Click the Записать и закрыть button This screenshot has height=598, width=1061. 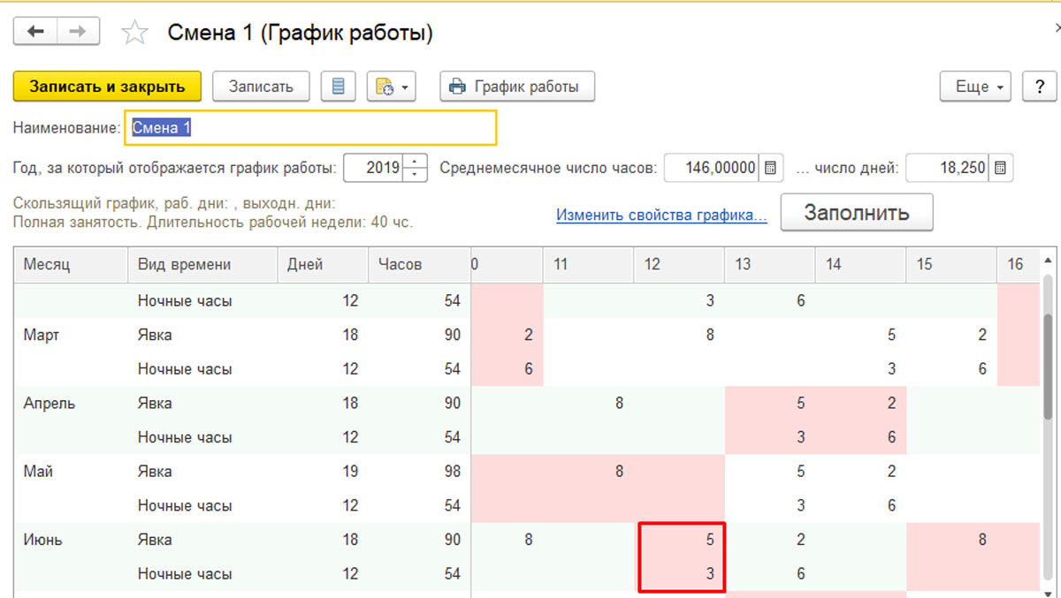coord(107,87)
